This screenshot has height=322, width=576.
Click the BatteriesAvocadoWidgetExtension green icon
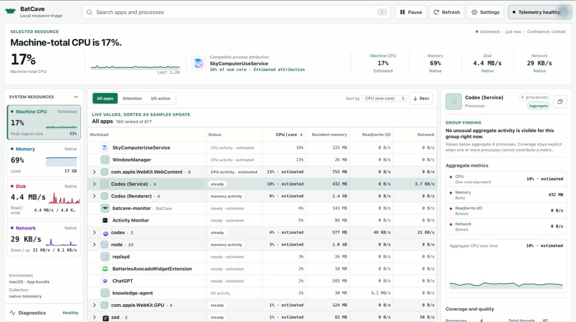105,269
